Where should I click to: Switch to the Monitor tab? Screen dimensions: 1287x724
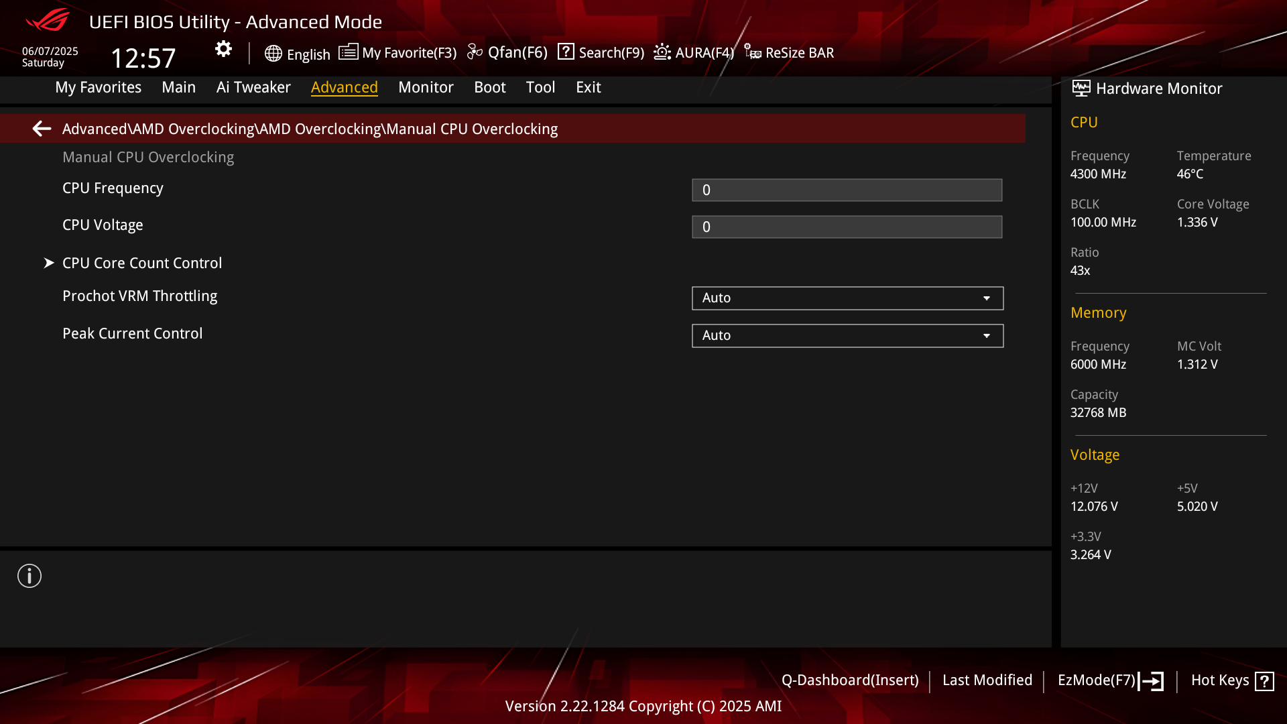tap(426, 87)
